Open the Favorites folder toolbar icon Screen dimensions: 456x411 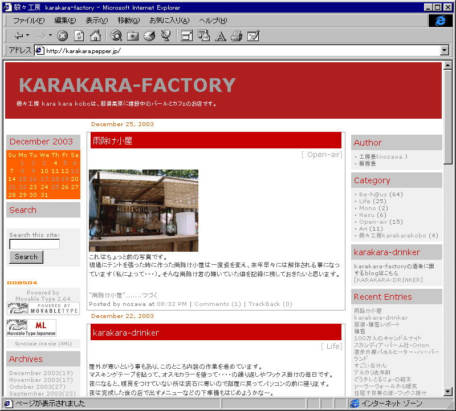click(x=133, y=36)
